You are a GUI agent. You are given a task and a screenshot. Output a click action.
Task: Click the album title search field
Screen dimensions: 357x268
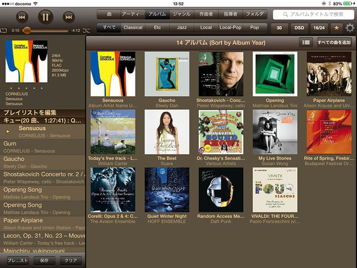(312, 15)
